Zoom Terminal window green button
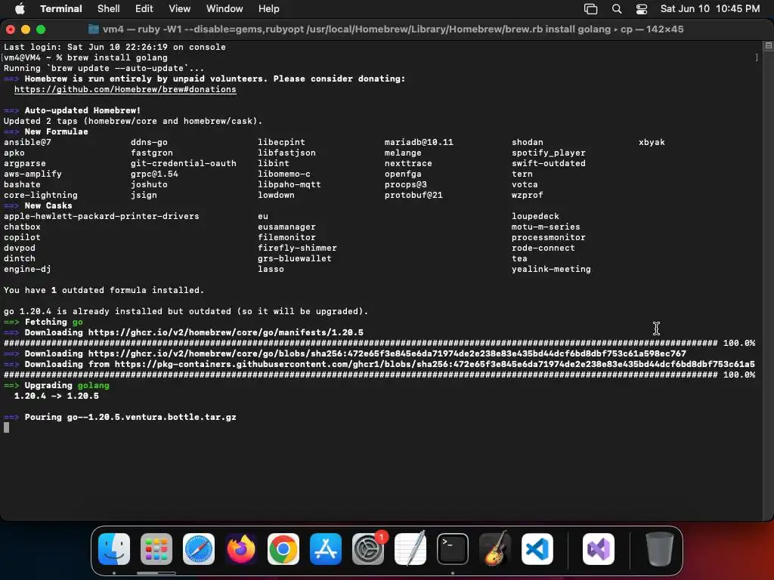Image resolution: width=774 pixels, height=580 pixels. point(41,29)
